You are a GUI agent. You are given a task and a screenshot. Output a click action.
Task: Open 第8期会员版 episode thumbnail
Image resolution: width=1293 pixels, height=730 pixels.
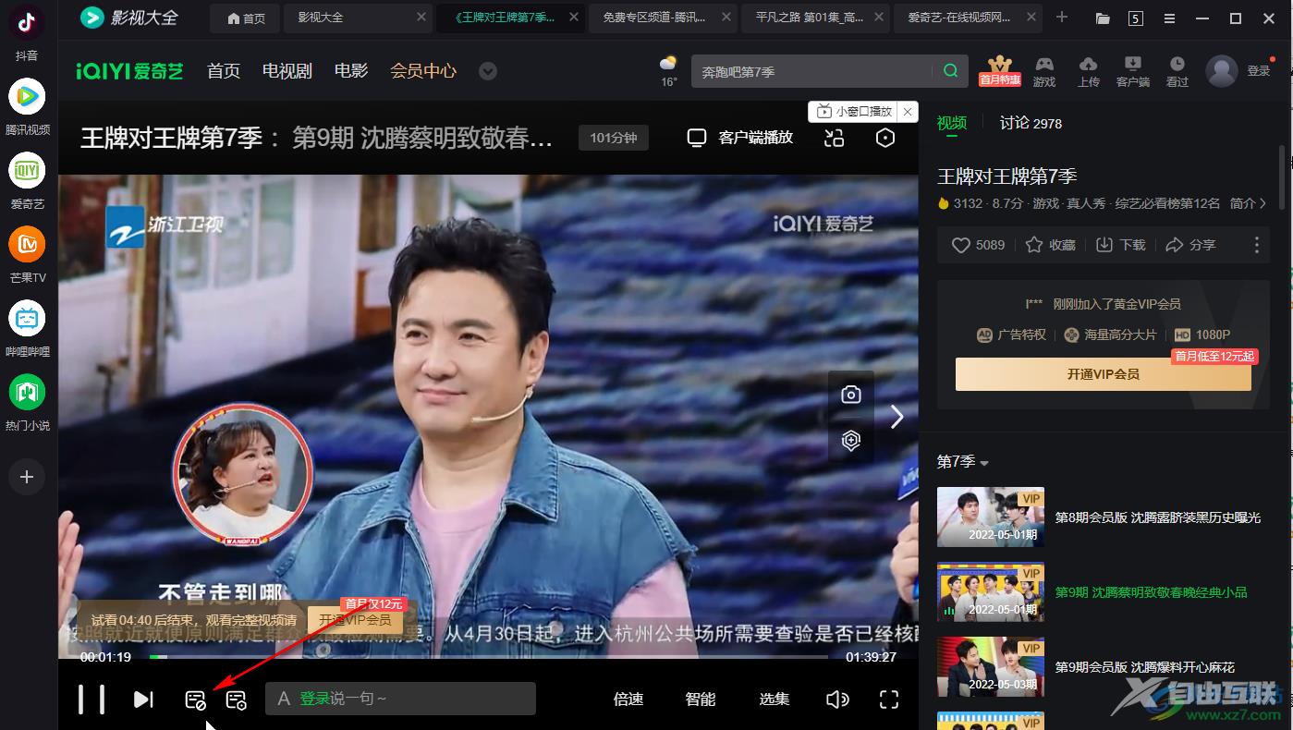click(991, 517)
